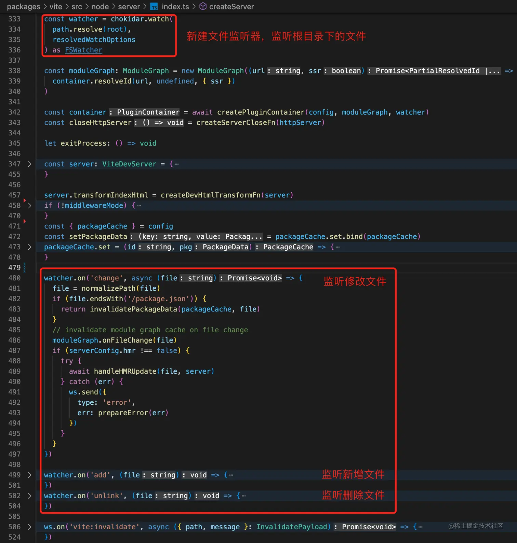The height and width of the screenshot is (543, 517).
Task: Click line number 479 in the gutter
Action: pos(14,268)
